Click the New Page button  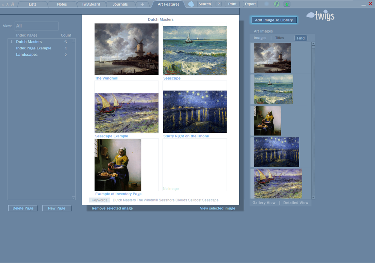[57, 208]
